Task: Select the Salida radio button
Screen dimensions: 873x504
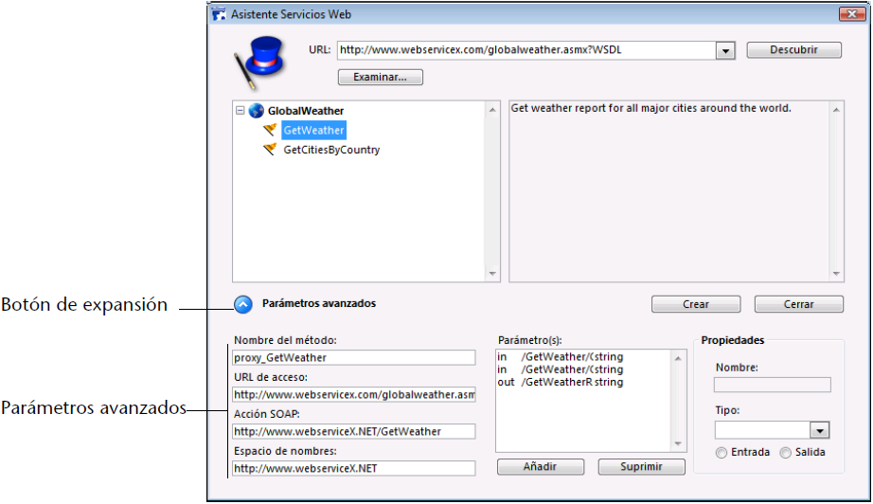Action: tap(786, 453)
